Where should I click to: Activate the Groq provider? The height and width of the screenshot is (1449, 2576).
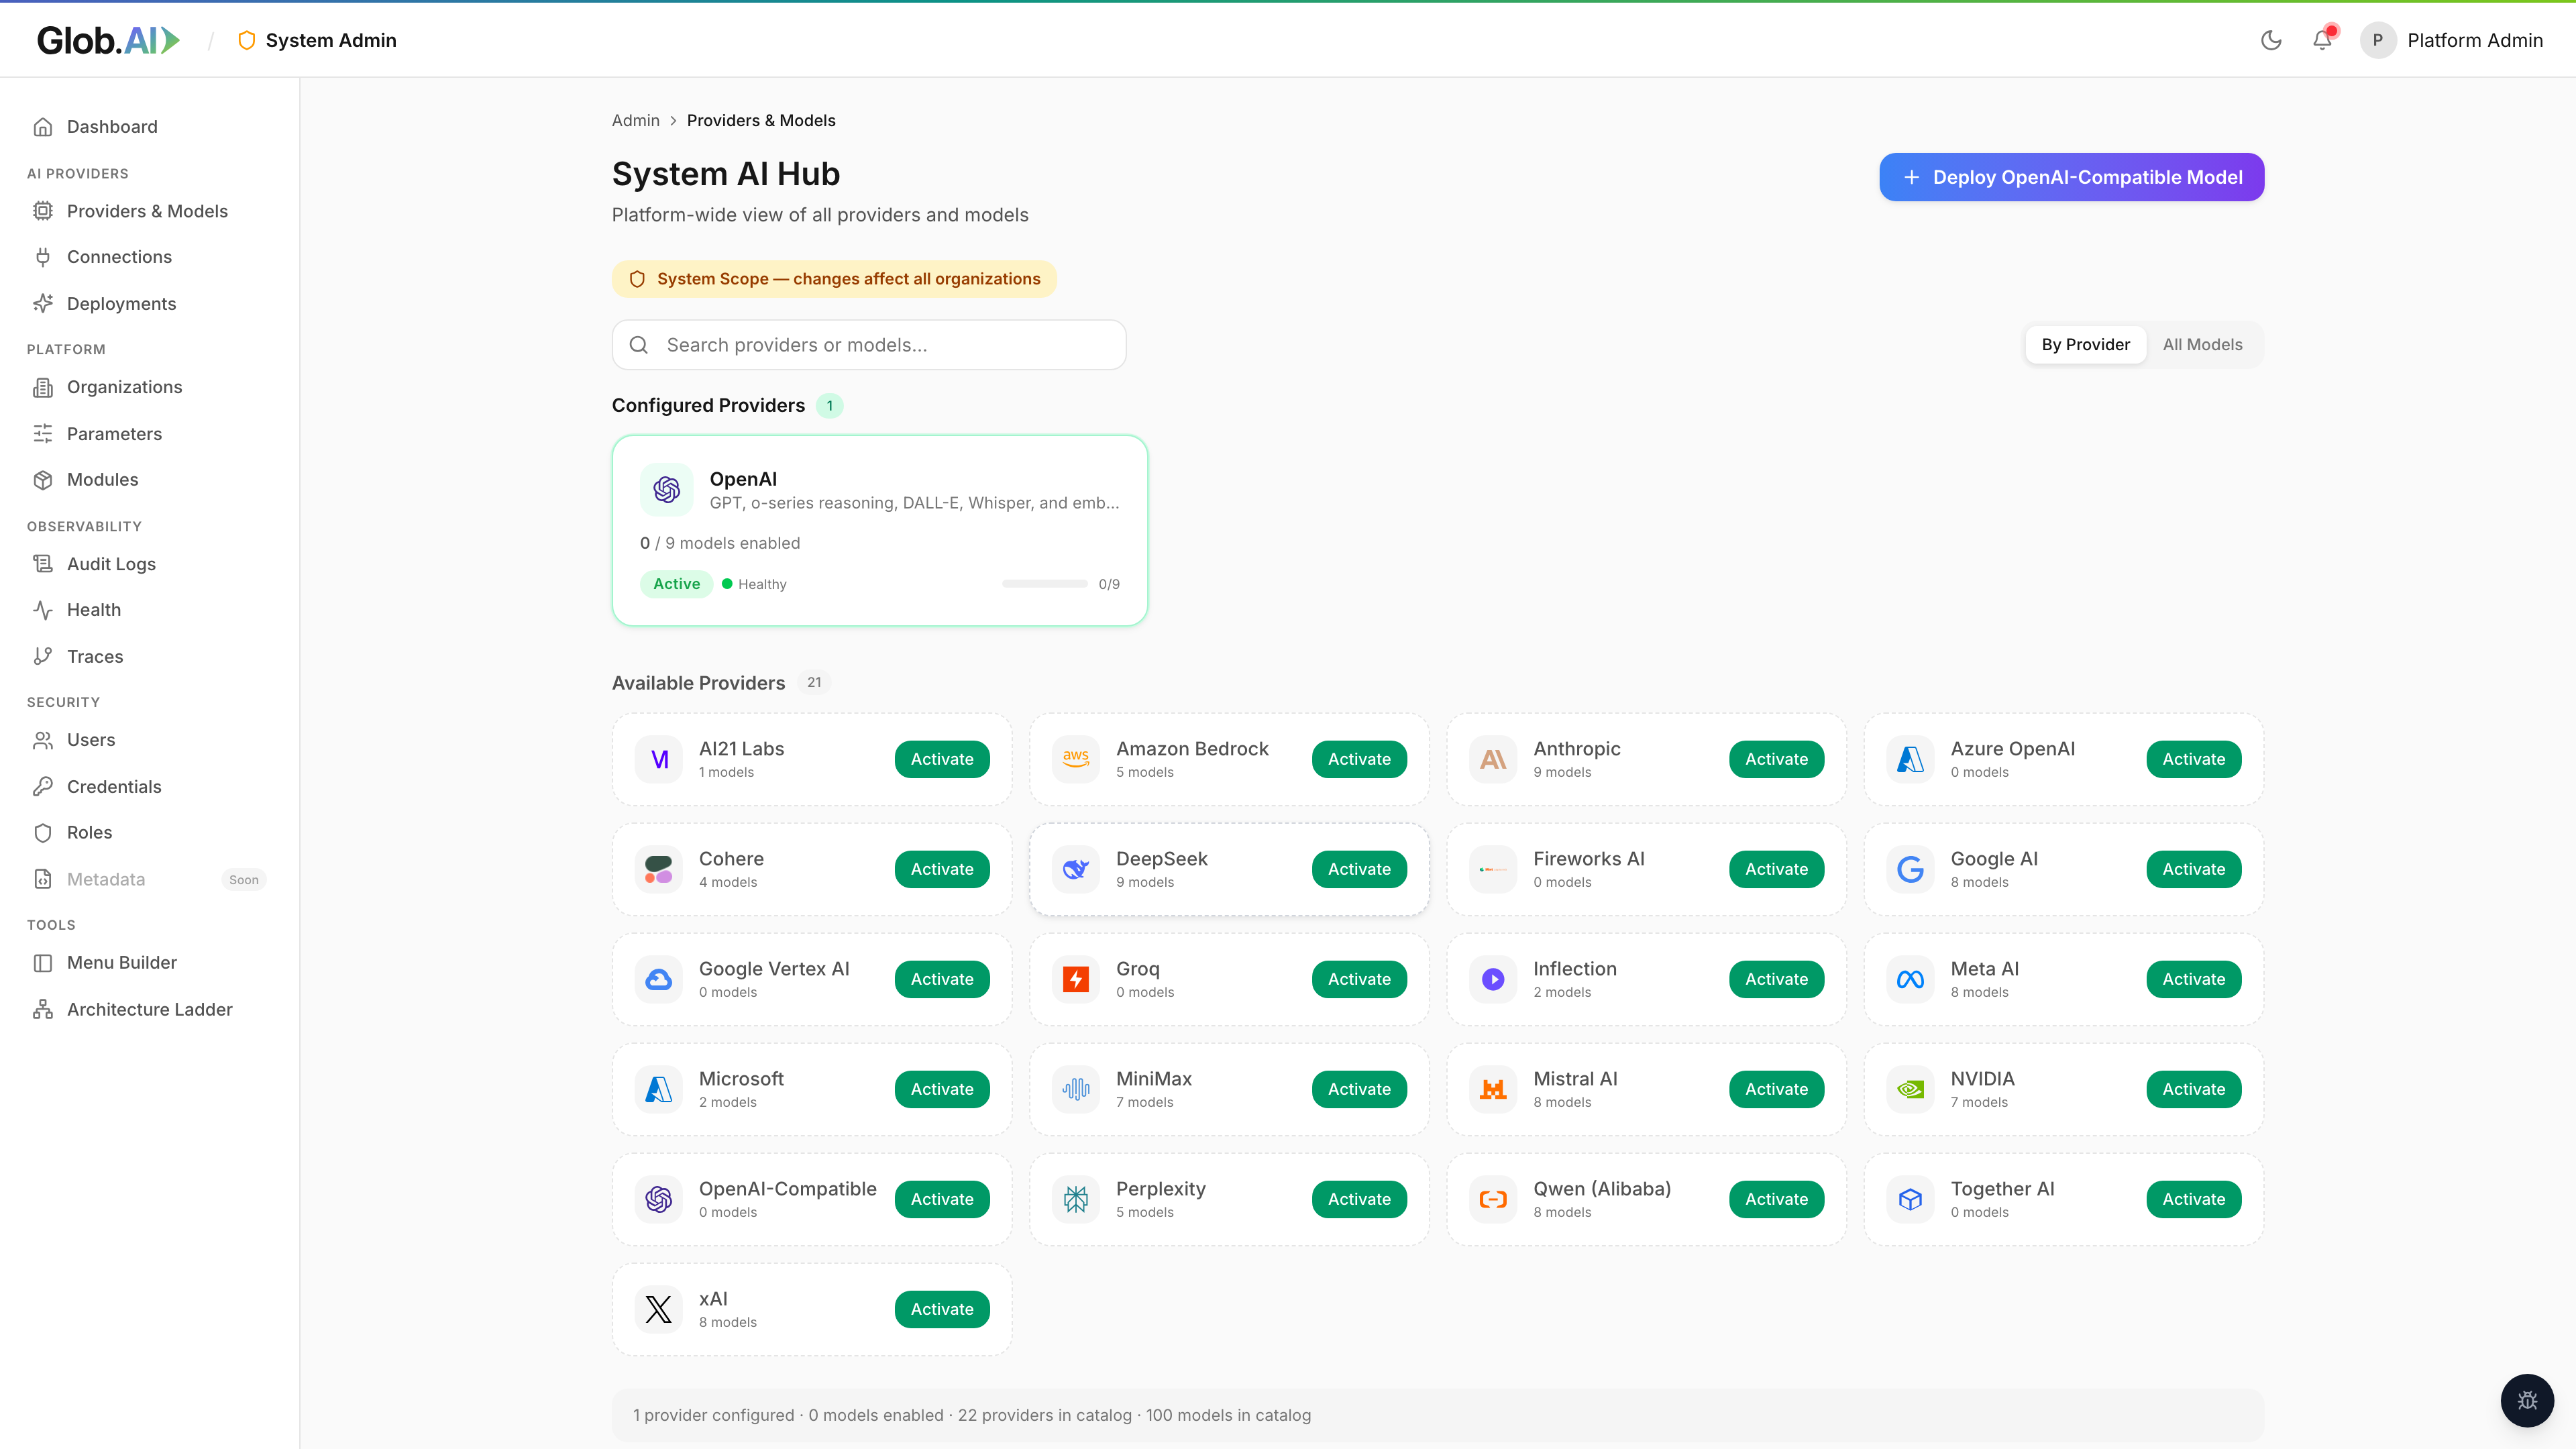(x=1359, y=979)
